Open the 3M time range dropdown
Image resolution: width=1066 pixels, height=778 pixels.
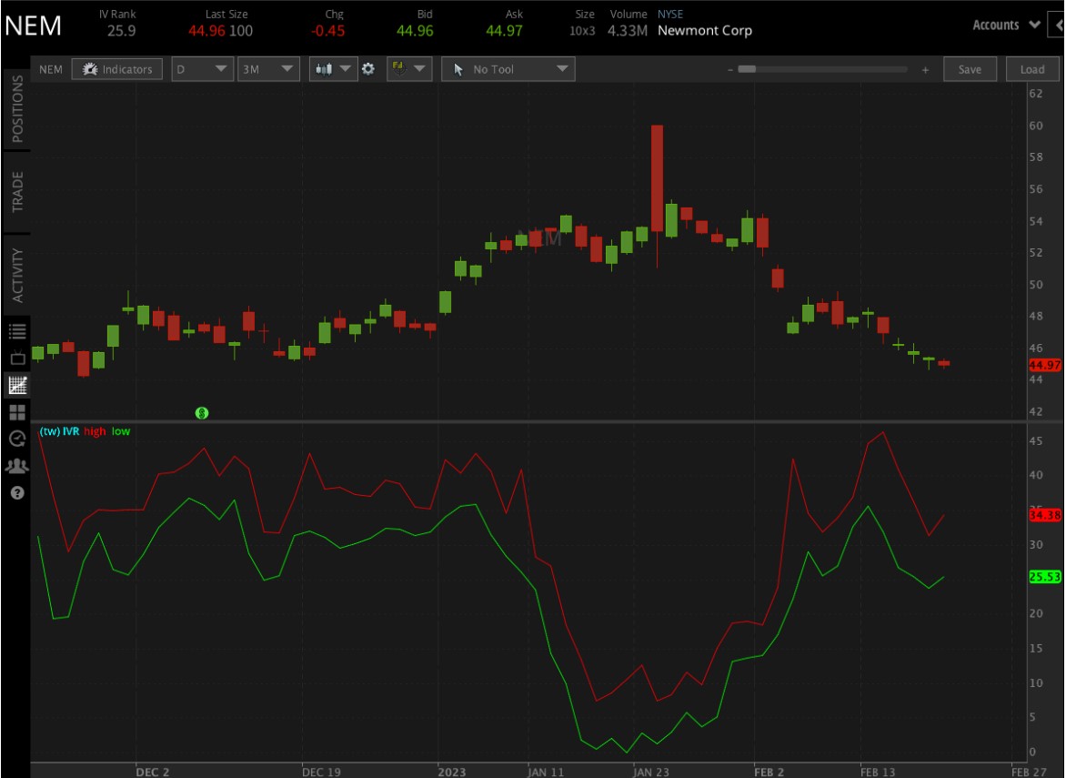[x=267, y=69]
